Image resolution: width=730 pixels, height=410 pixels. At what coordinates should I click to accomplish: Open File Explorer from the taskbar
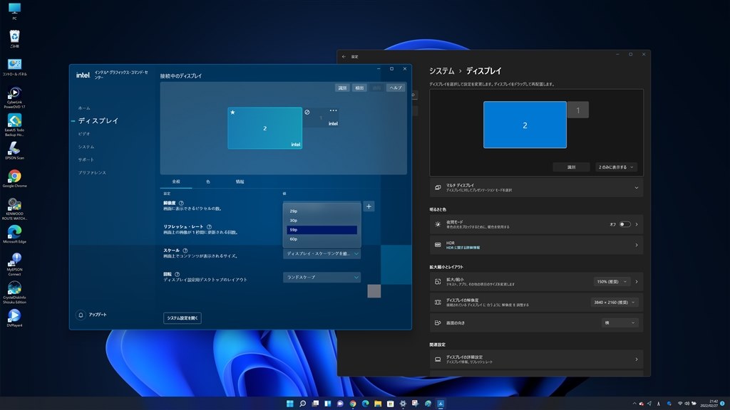(378, 404)
